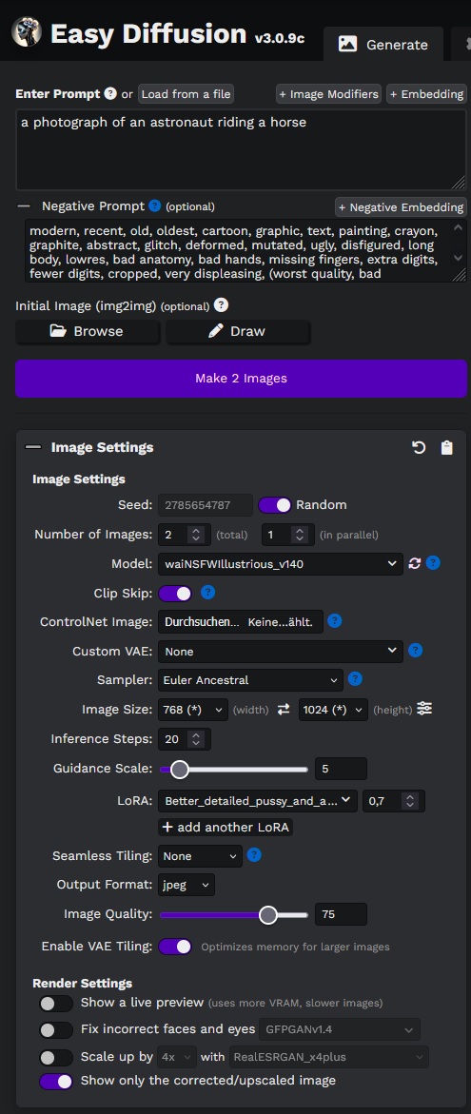Collapse the Image Settings panel header
The width and height of the screenshot is (471, 1114).
(x=242, y=447)
